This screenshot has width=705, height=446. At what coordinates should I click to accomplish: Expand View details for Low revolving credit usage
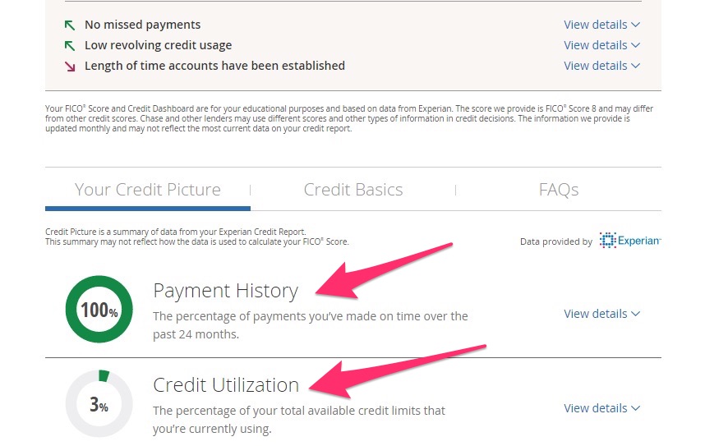point(601,45)
